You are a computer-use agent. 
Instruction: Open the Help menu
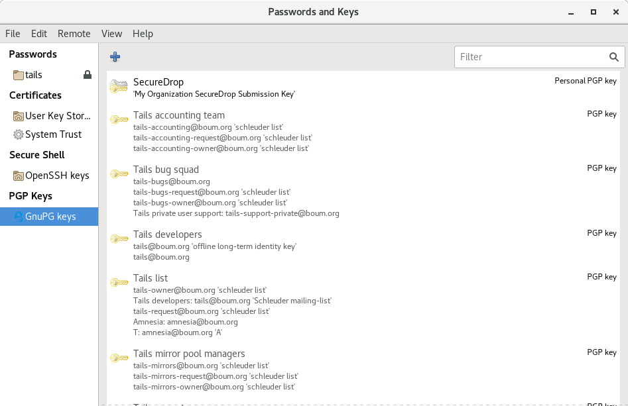click(143, 34)
